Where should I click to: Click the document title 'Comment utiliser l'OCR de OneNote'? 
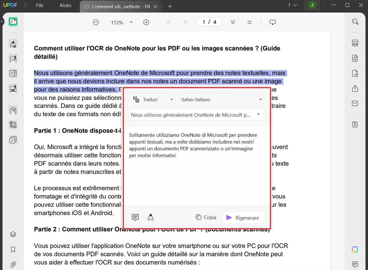[x=157, y=52]
